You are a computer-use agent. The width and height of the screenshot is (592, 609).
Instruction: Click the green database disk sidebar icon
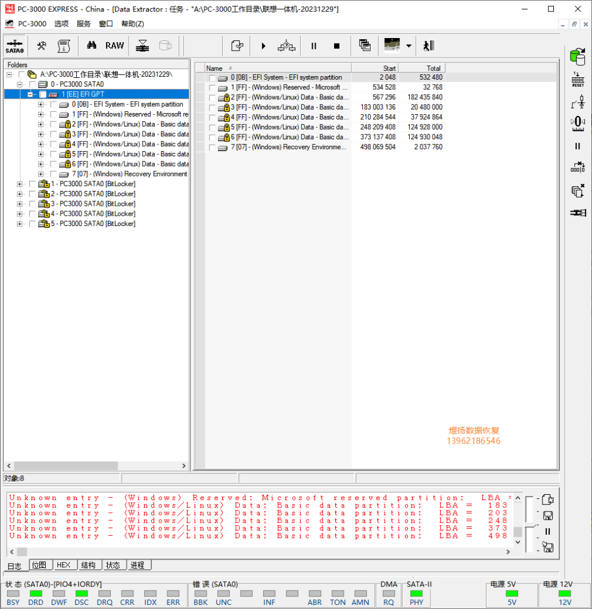point(578,56)
